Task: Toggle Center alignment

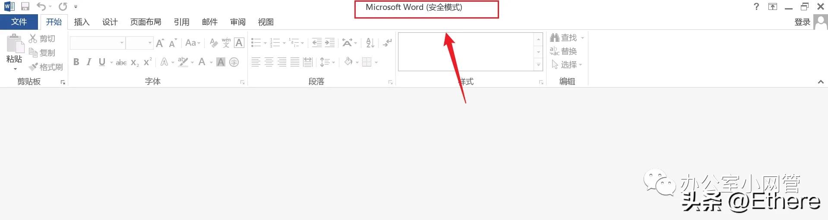Action: (x=269, y=62)
